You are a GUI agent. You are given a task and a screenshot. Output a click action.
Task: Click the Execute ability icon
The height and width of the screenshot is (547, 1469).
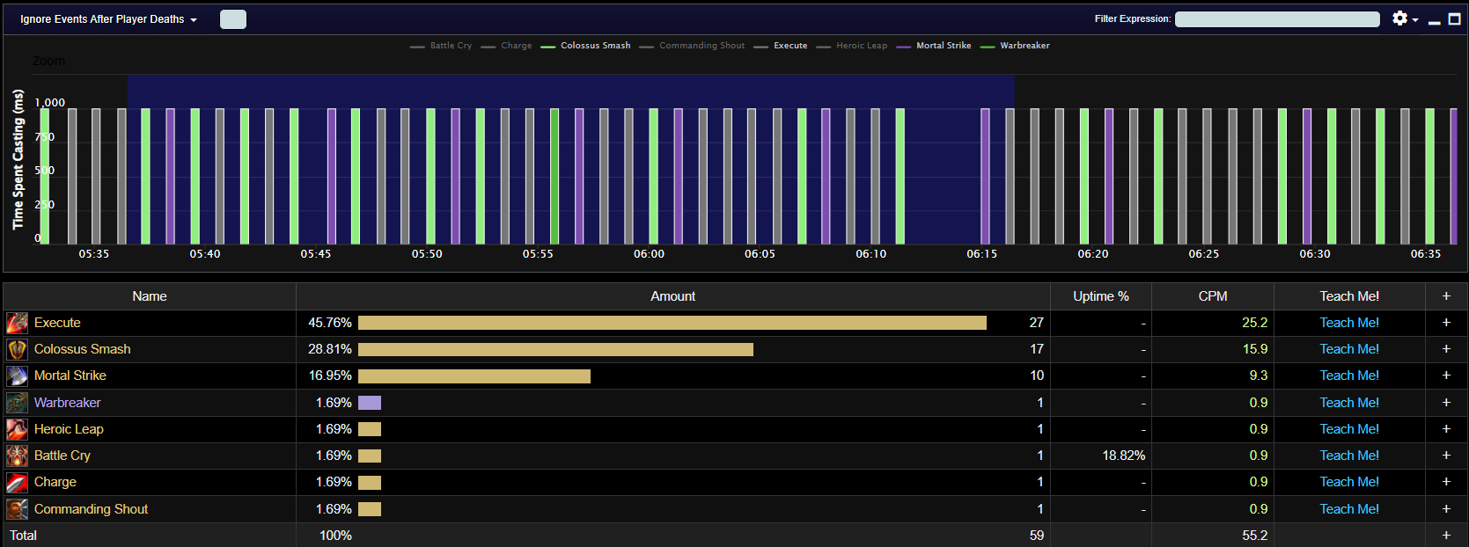click(17, 323)
